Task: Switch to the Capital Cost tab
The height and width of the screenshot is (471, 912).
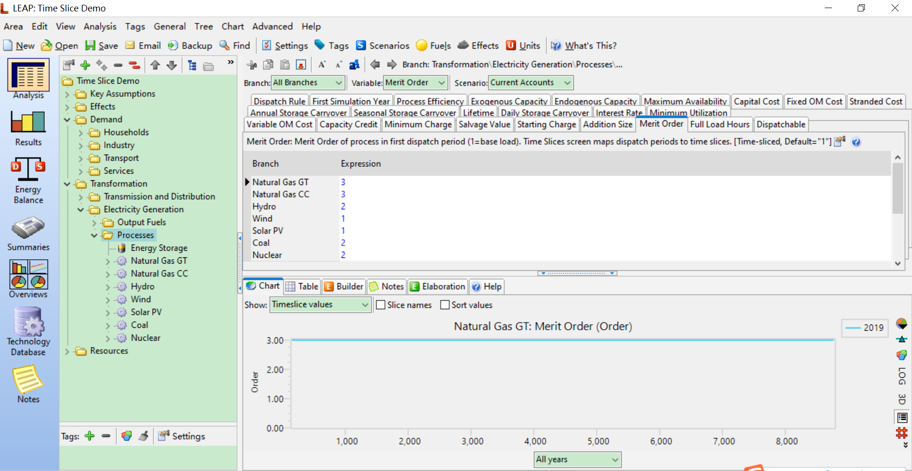Action: click(x=756, y=101)
